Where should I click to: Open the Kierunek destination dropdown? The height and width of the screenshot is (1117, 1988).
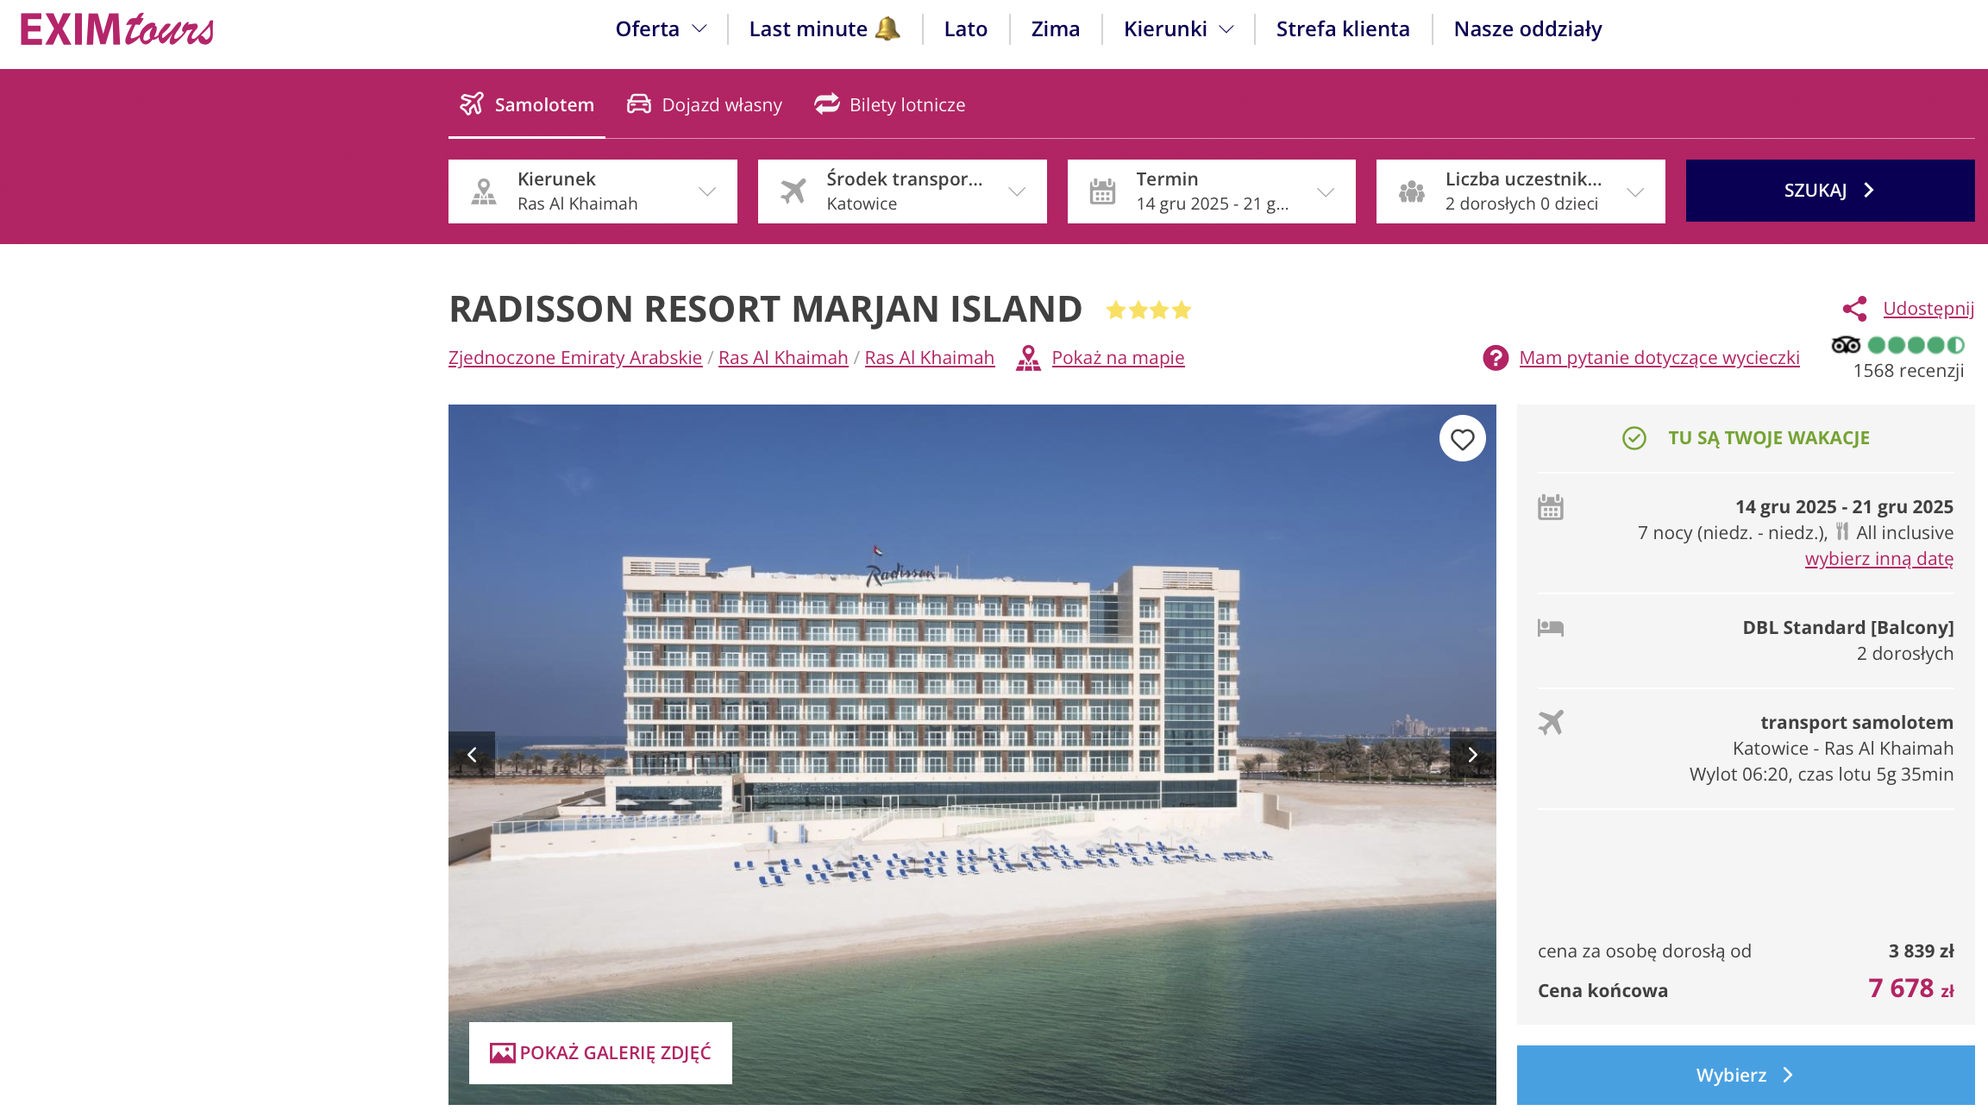[593, 191]
